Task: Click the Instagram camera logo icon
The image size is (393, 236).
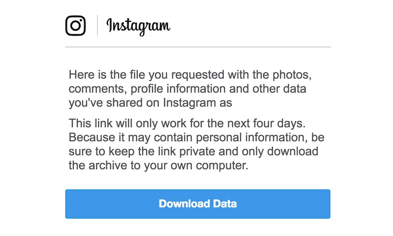Action: (75, 26)
